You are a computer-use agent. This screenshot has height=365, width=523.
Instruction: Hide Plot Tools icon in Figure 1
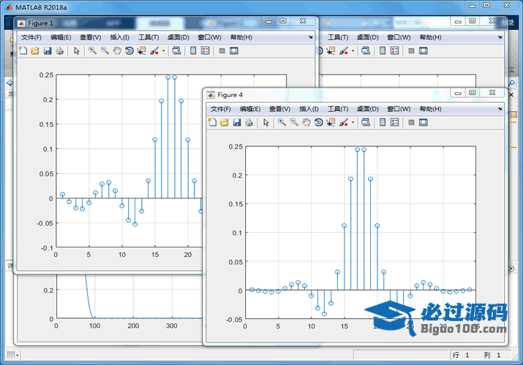(x=222, y=51)
